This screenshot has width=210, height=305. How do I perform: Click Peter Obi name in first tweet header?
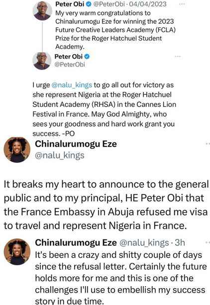tap(70, 4)
